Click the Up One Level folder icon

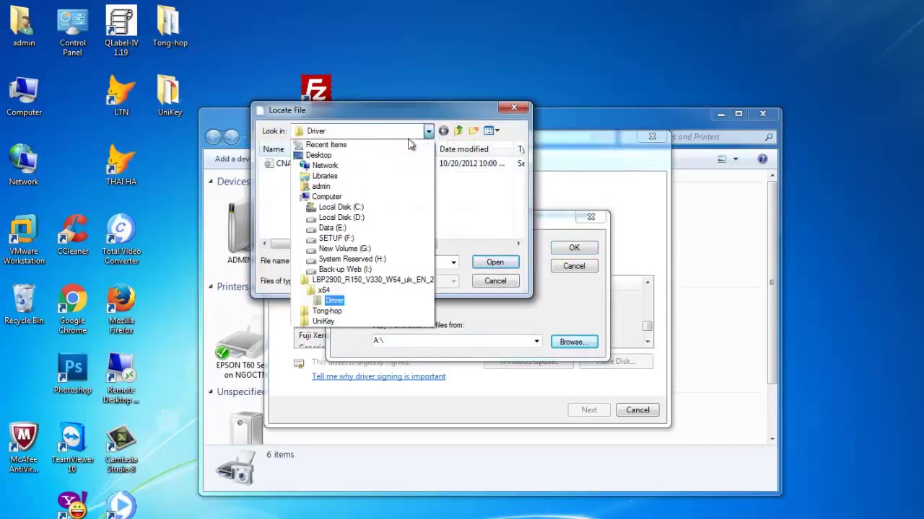(x=458, y=130)
